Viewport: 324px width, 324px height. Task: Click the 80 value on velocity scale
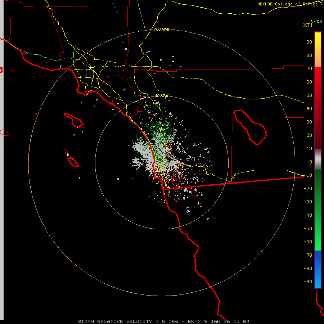309,55
